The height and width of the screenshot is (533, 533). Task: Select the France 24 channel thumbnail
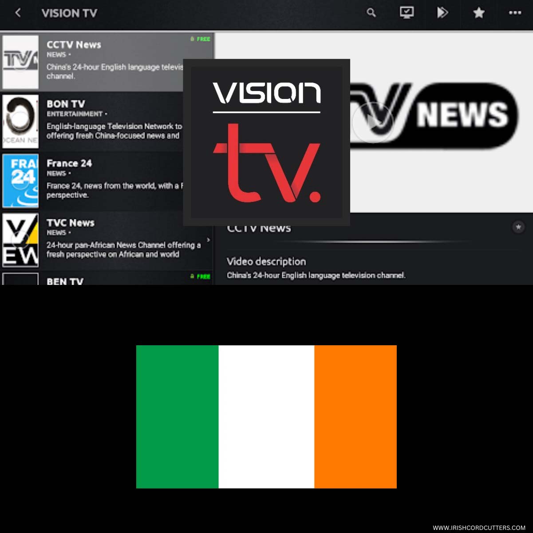point(20,180)
